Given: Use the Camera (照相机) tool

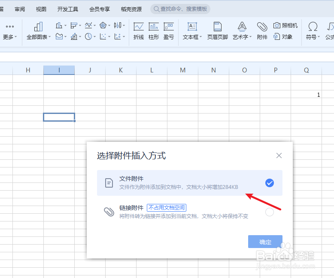Looking at the screenshot, I should [x=285, y=26].
